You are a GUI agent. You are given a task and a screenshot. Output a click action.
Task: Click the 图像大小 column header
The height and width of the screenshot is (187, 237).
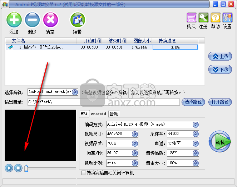(139, 41)
